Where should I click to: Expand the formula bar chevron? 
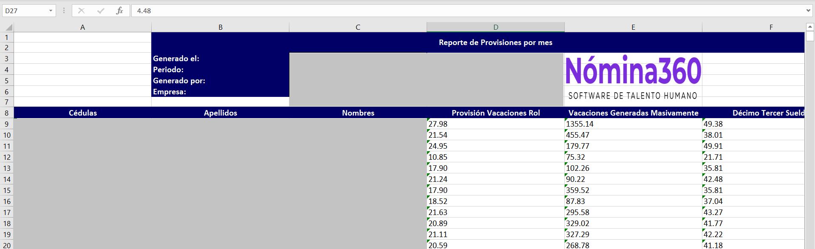click(808, 11)
